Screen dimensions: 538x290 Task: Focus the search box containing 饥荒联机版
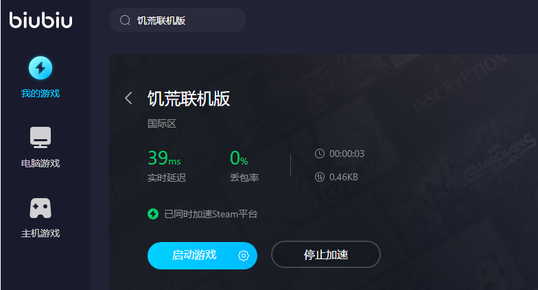(178, 21)
